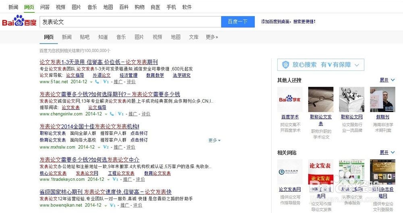Viewport: 403px width, 213px height.
Task: Click the phone icon beside www.51ac.net
Action: pos(97,82)
